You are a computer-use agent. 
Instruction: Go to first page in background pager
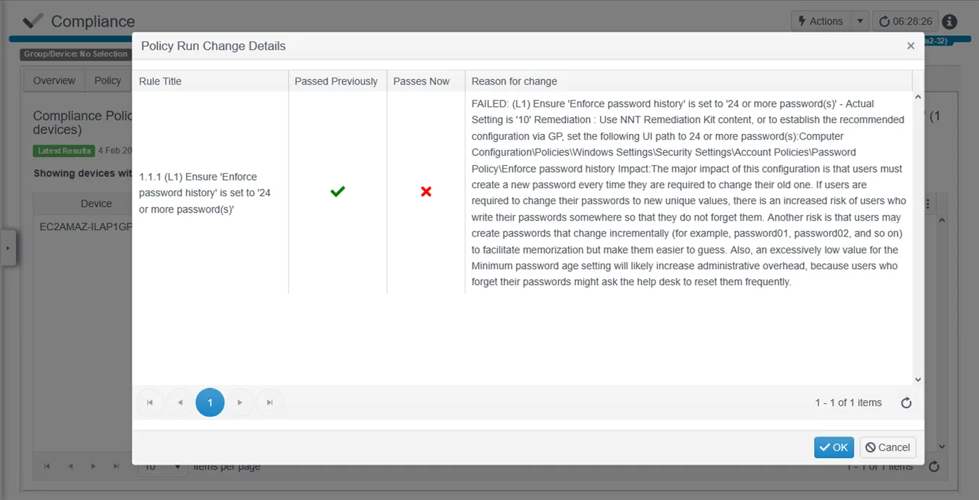47,467
